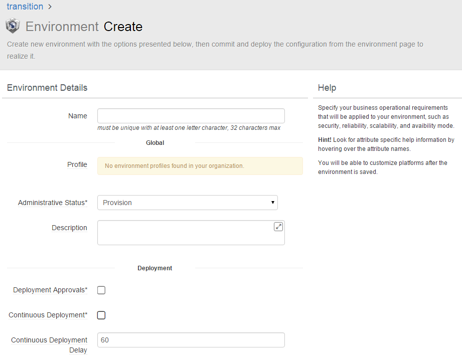Click the Environment Details section heading
Viewport: 462px width, 358px height.
click(x=47, y=87)
